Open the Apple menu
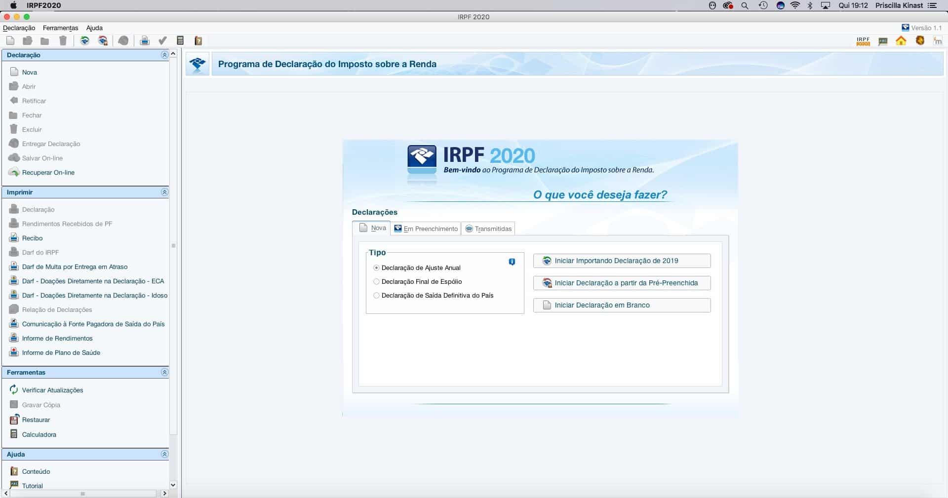This screenshot has width=948, height=498. [13, 5]
